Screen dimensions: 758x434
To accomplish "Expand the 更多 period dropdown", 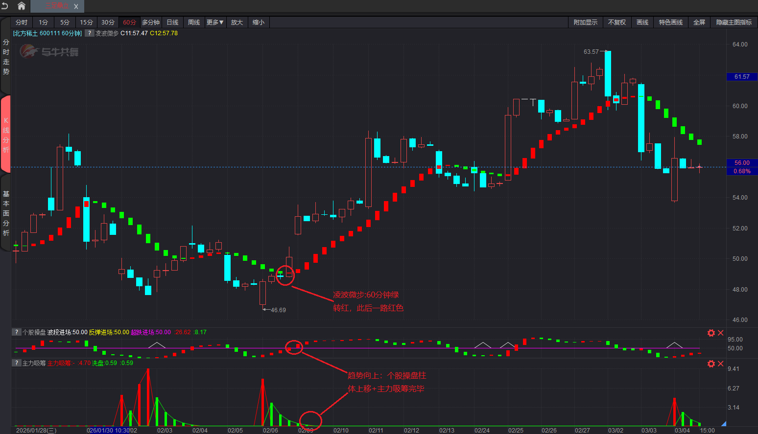I will coord(215,23).
